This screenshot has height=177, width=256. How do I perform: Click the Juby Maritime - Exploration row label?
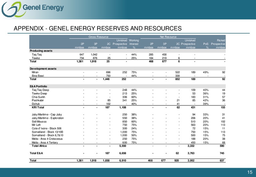pos(48,118)
